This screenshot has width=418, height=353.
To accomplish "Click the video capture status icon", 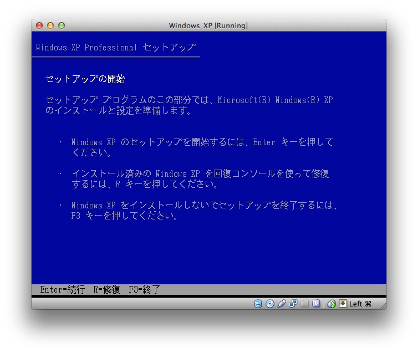I will click(316, 304).
